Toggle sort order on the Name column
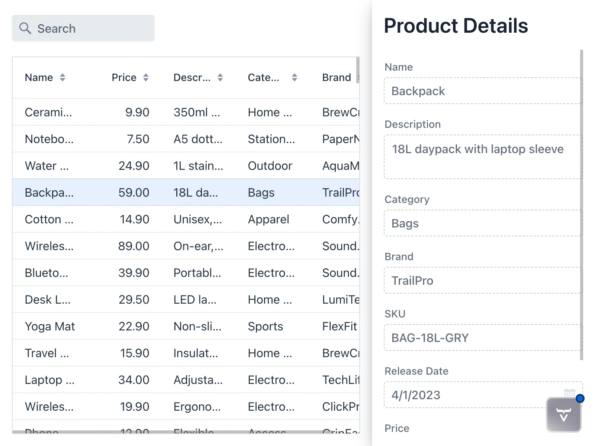The image size is (595, 446). pos(62,77)
